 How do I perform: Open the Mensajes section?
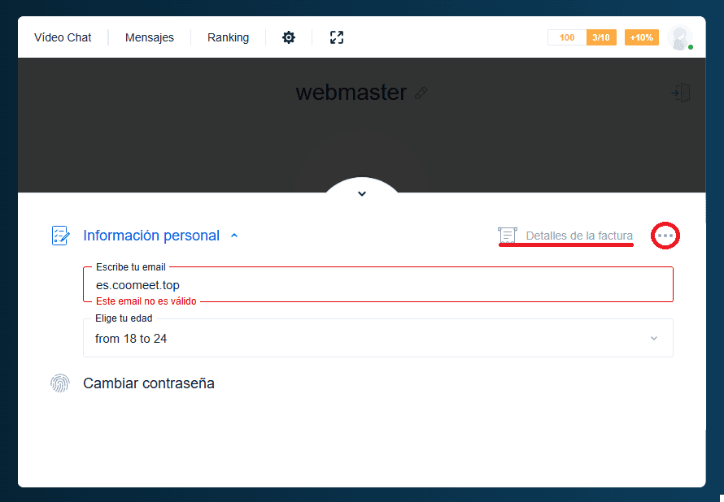(x=149, y=37)
